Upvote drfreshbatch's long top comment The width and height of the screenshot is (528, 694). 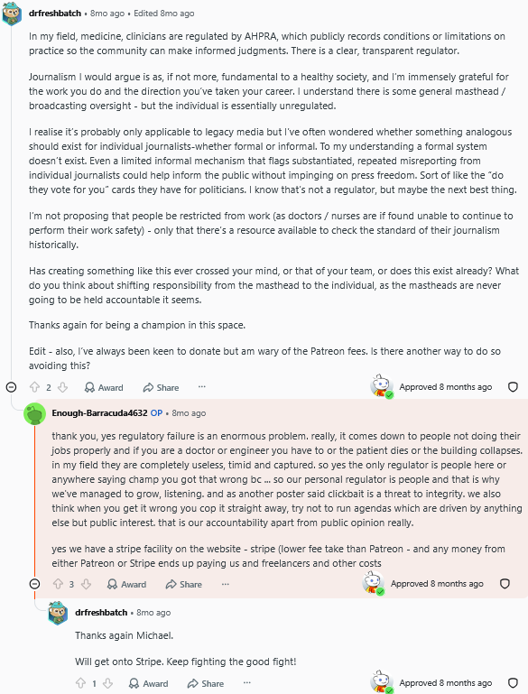[35, 388]
